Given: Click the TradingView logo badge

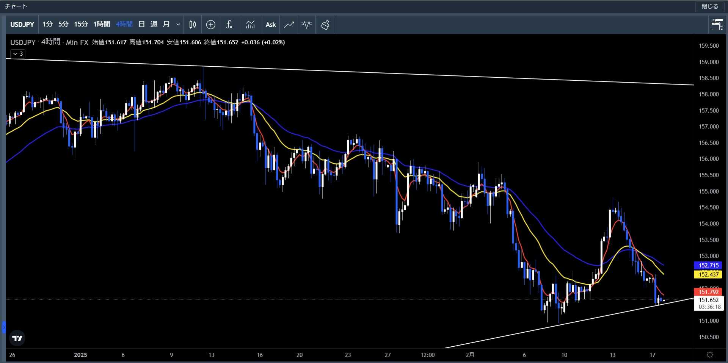Looking at the screenshot, I should pos(17,338).
